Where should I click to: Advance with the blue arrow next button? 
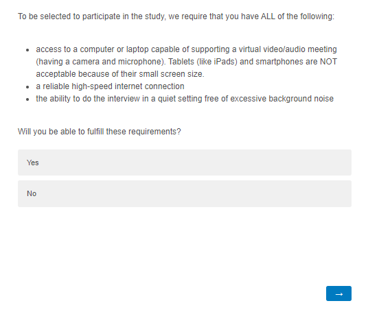[339, 293]
